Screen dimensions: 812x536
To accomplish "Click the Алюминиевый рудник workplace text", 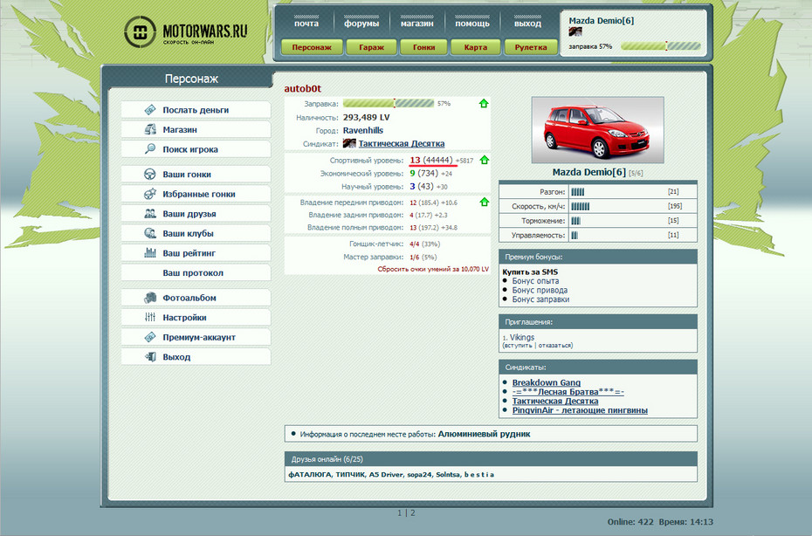I will (485, 434).
